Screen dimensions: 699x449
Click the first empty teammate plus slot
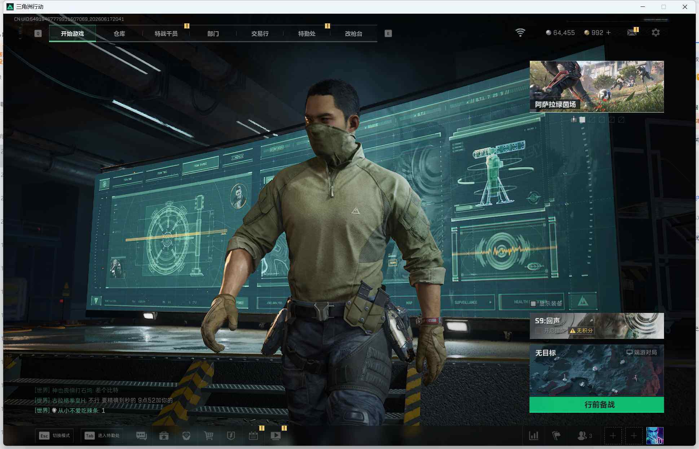point(613,436)
